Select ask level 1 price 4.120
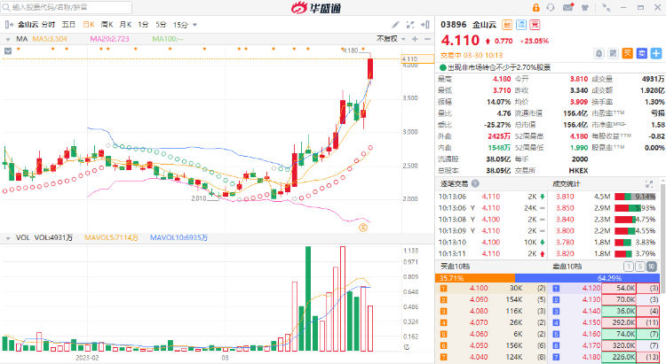This screenshot has height=364, width=666. pyautogui.click(x=591, y=288)
